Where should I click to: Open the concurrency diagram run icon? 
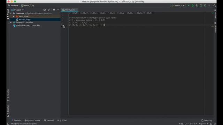point(205,6)
